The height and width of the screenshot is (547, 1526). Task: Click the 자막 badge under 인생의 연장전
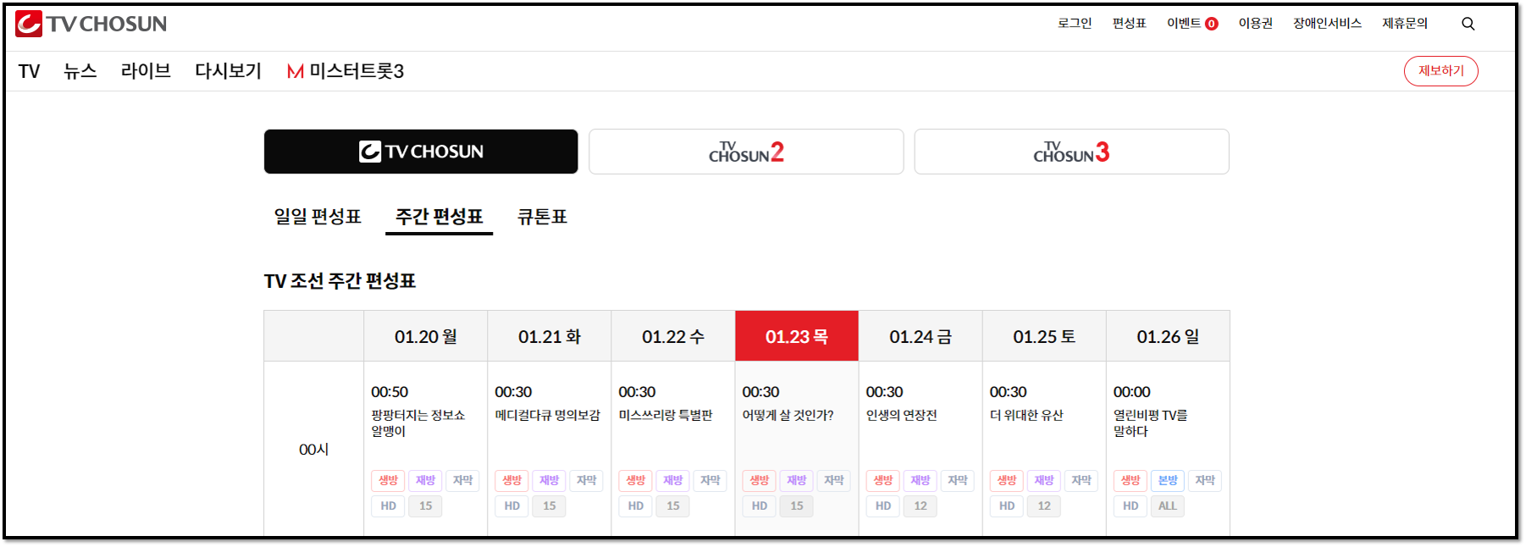point(957,480)
